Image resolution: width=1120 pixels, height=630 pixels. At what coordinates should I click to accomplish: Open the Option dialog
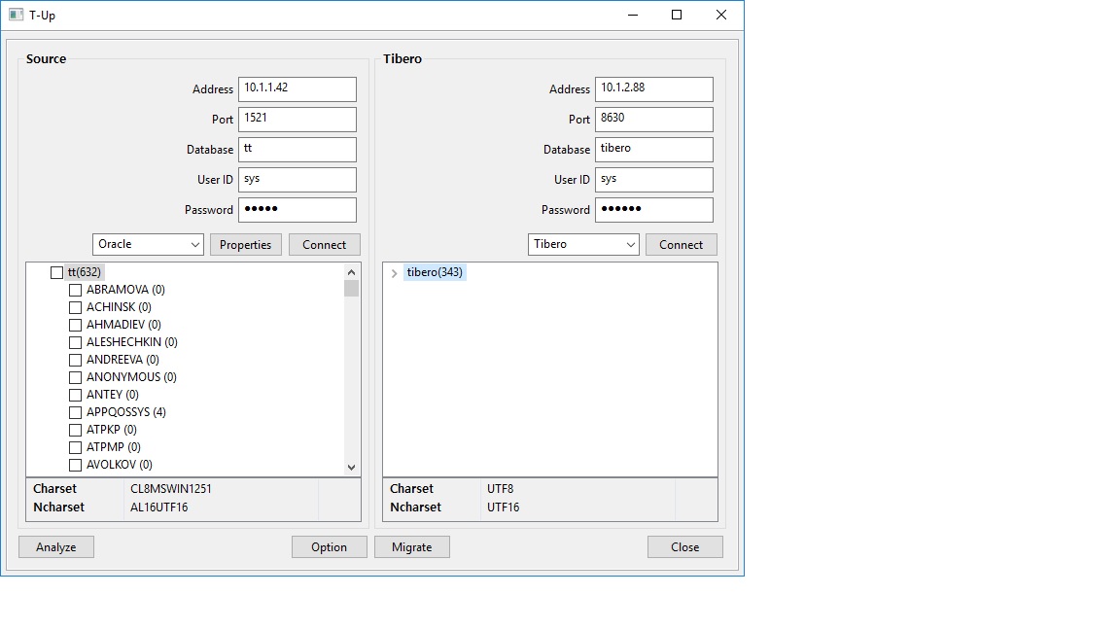[x=330, y=547]
